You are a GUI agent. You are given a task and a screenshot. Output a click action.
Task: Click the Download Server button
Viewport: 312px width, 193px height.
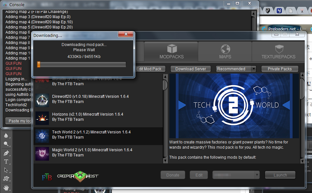pyautogui.click(x=191, y=69)
